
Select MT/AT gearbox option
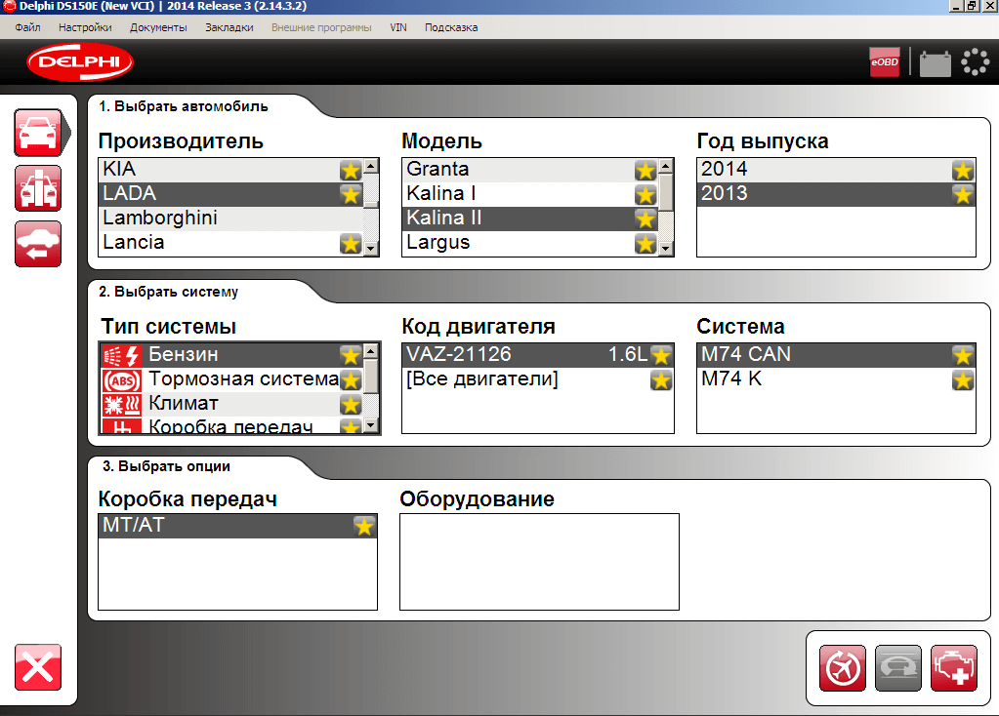coord(237,527)
